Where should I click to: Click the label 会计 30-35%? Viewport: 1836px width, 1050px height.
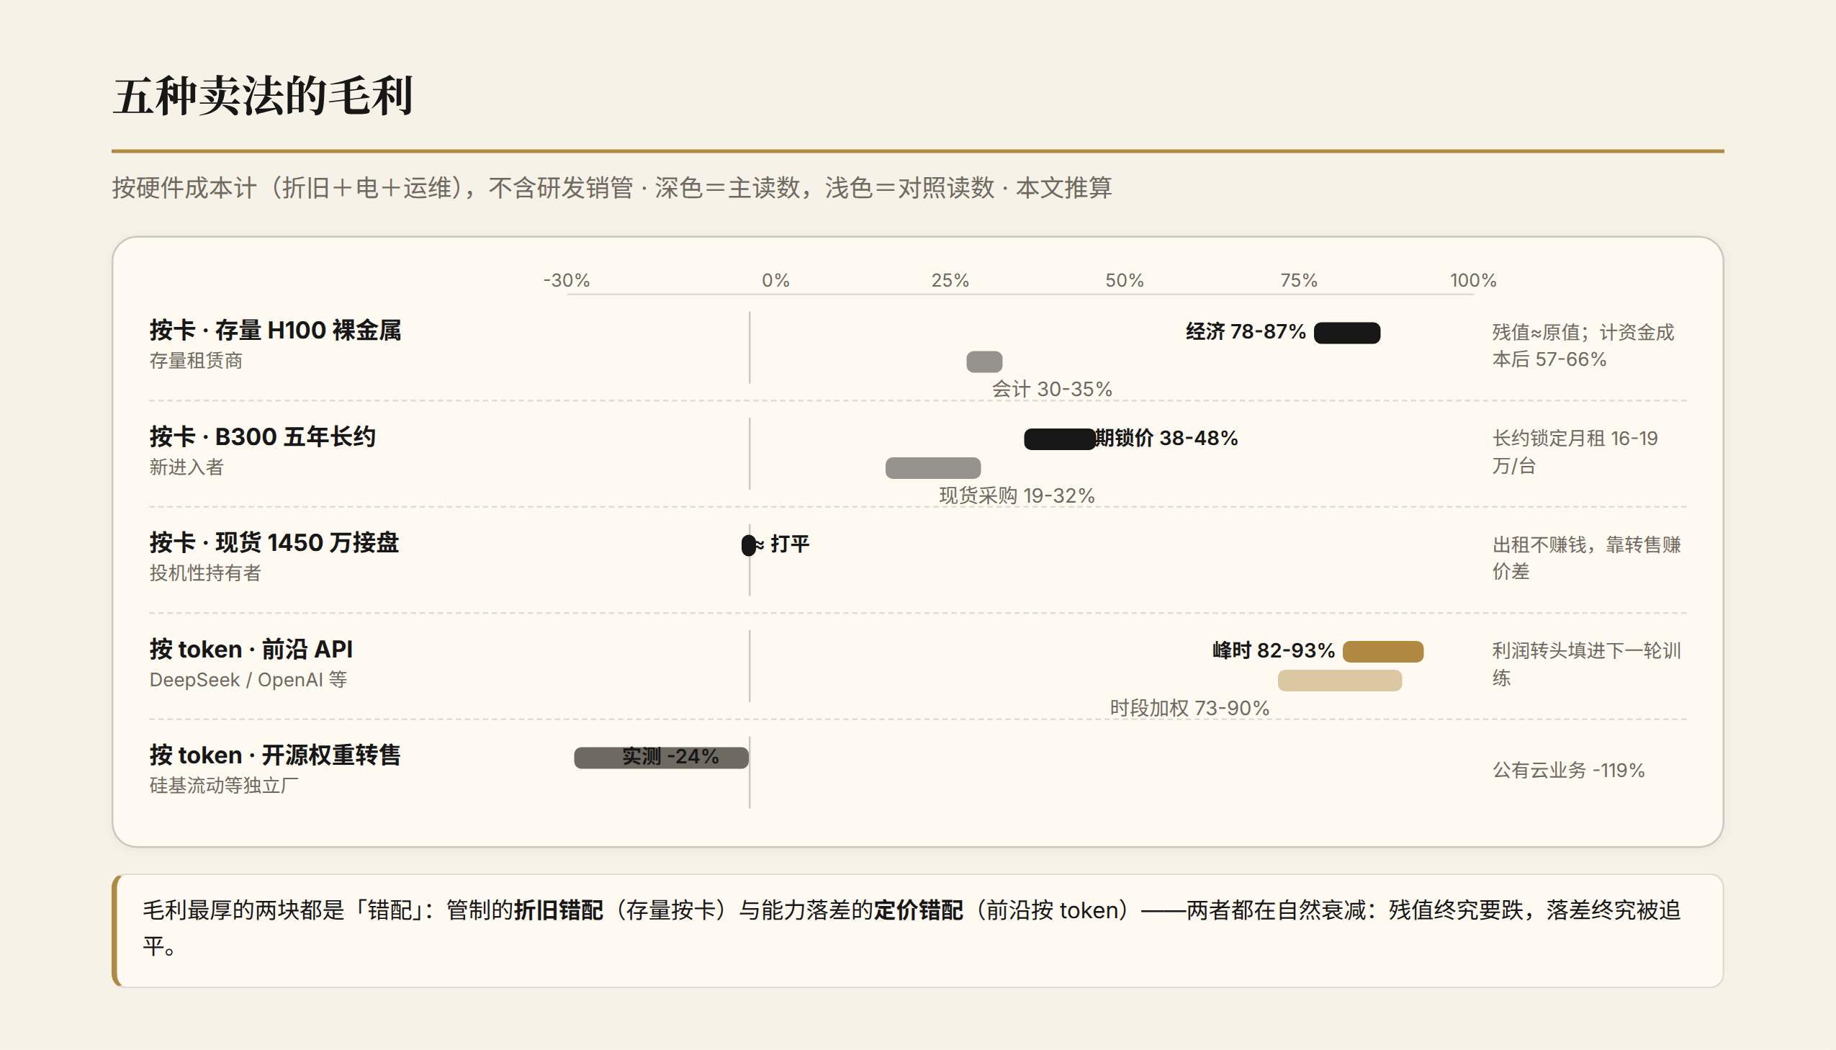[1052, 390]
